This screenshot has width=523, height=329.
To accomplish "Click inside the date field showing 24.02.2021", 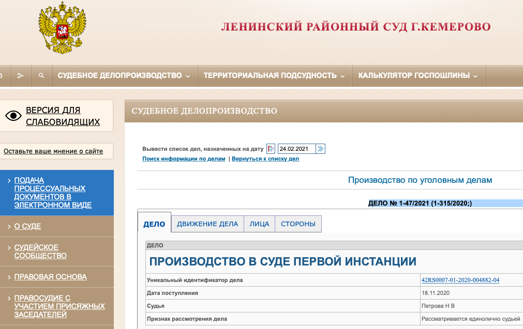I will pos(296,149).
